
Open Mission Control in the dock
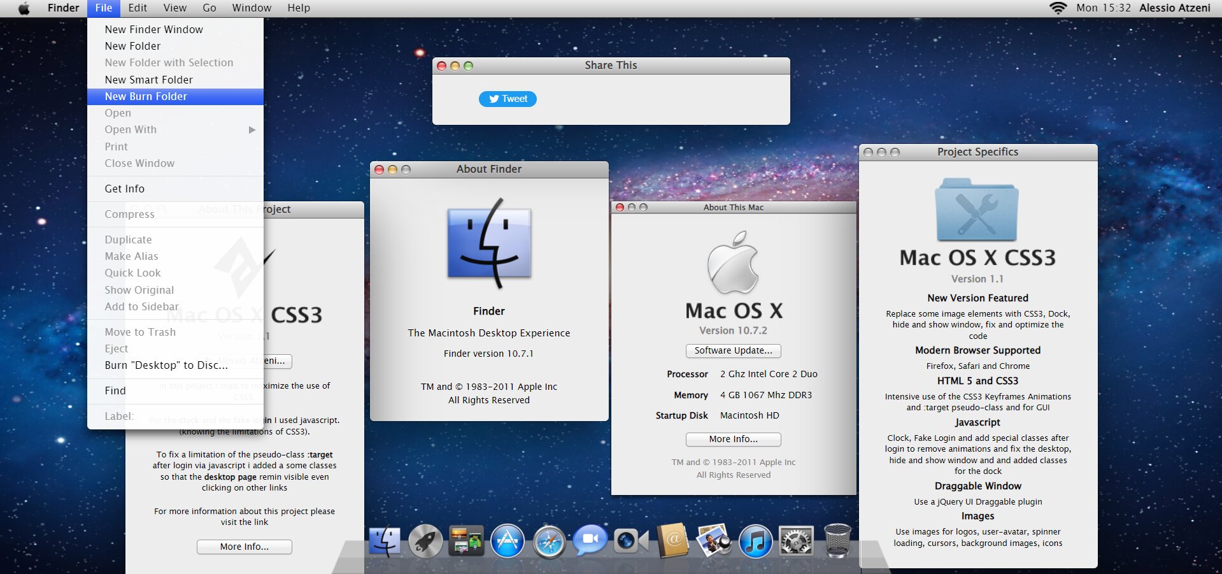pyautogui.click(x=466, y=542)
